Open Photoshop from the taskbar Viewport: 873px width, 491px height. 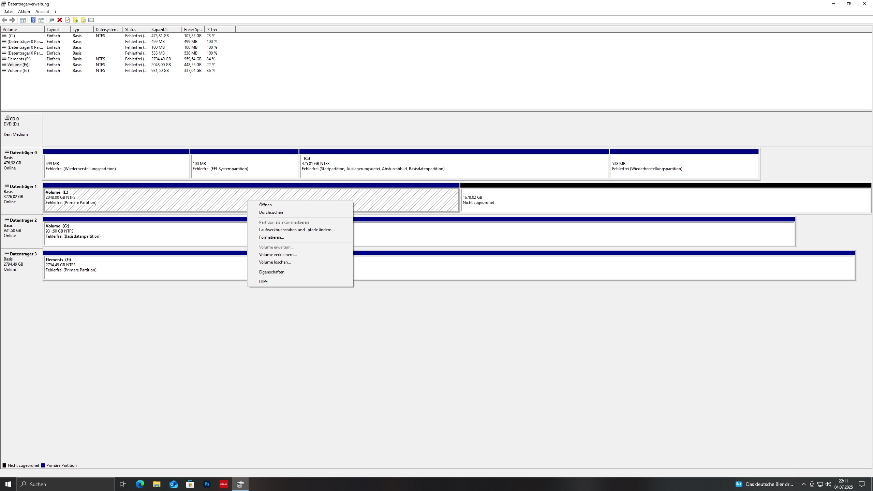coord(207,484)
